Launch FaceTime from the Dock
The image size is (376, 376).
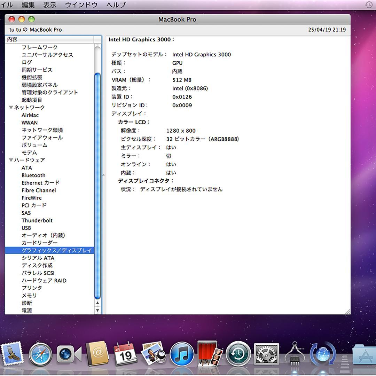click(69, 356)
